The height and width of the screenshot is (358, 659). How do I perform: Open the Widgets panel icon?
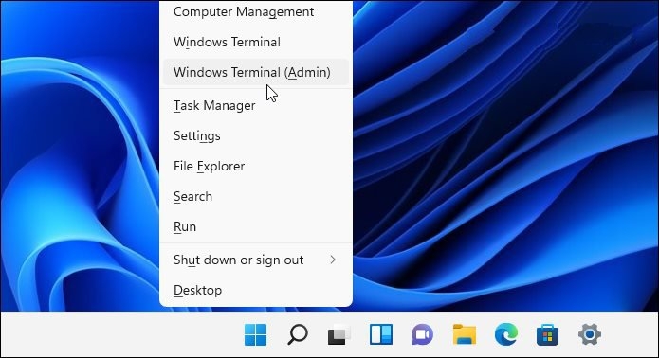coord(381,334)
